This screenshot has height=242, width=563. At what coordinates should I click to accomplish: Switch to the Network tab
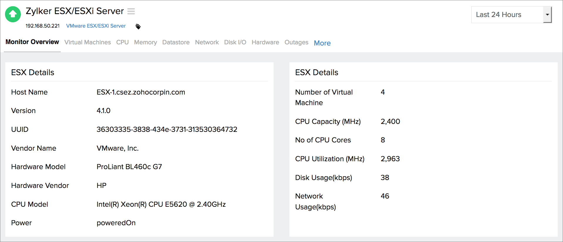click(207, 42)
